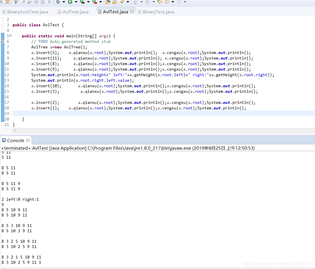The image size is (315, 269).
Task: Click console output '8 5 3 10 9 11'
Action: [x=17, y=226]
